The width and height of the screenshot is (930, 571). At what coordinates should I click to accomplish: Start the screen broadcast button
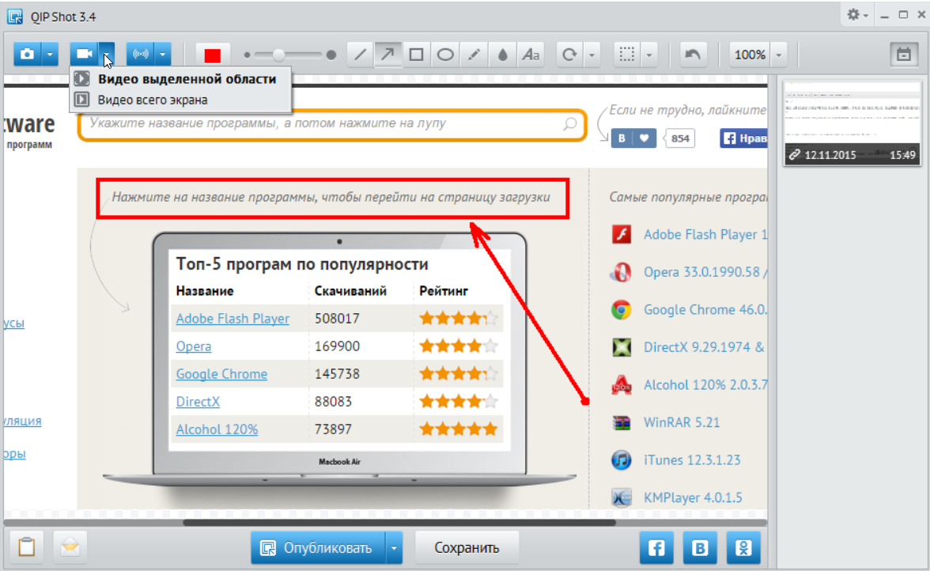pyautogui.click(x=141, y=55)
